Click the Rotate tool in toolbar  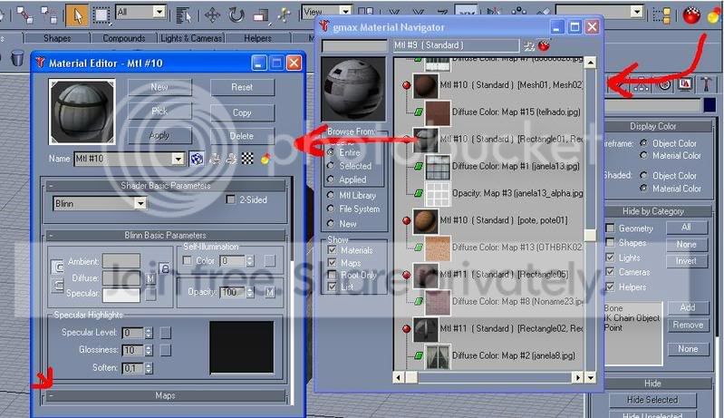click(x=236, y=15)
